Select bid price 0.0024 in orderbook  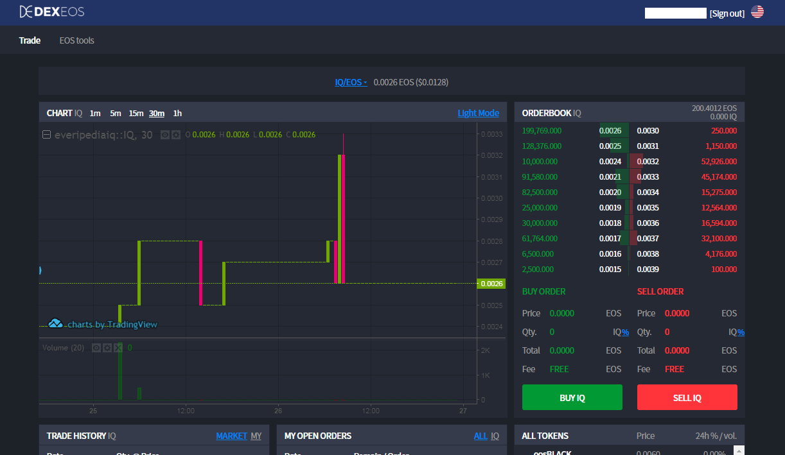610,162
